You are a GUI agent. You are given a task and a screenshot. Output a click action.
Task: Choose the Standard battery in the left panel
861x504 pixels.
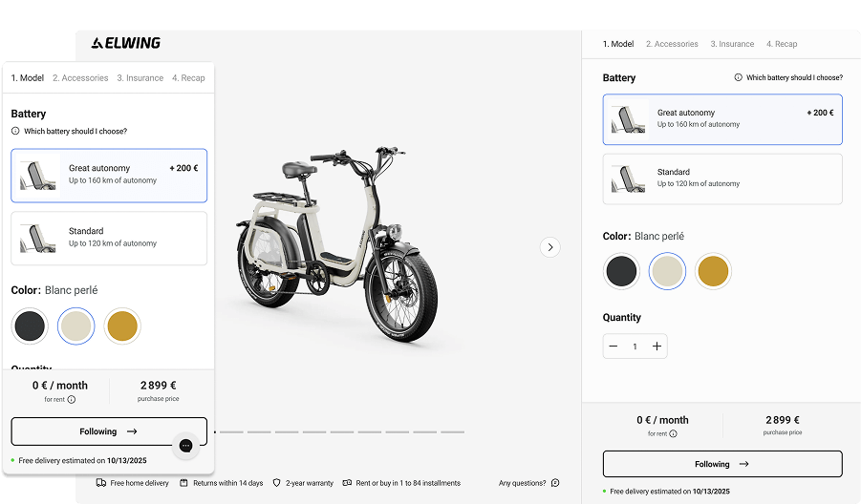109,238
